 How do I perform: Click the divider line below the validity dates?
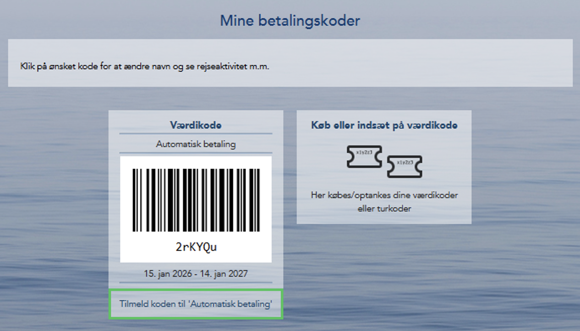click(196, 282)
